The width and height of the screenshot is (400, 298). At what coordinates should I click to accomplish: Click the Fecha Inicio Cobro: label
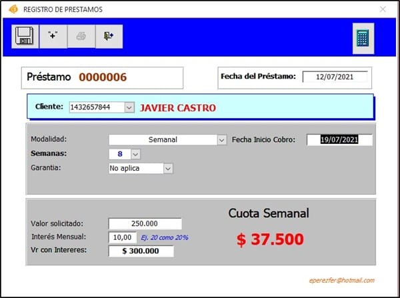tap(263, 140)
